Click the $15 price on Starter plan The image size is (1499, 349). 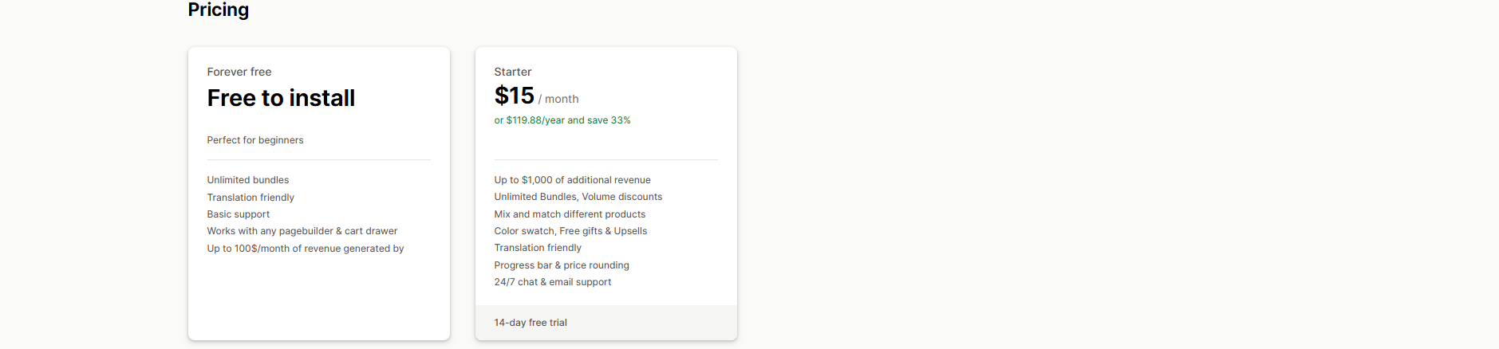click(x=515, y=96)
